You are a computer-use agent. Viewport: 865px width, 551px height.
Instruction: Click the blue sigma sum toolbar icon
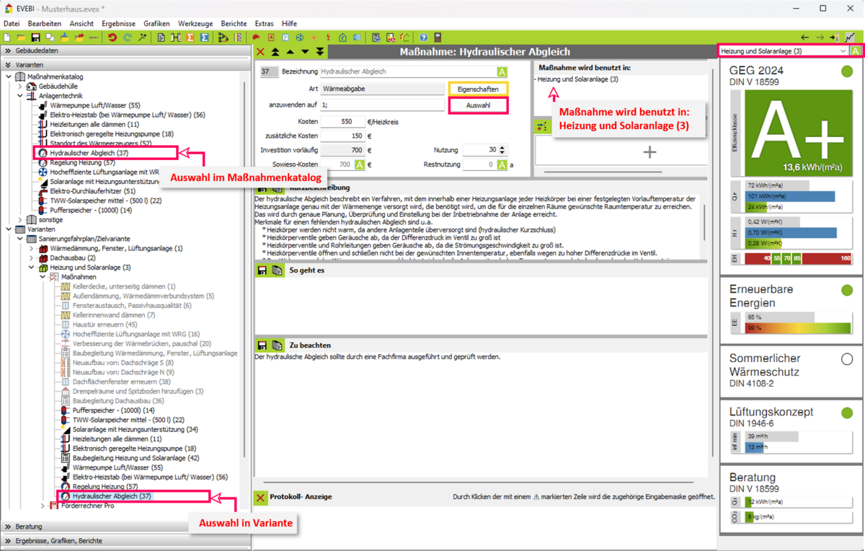coord(205,38)
